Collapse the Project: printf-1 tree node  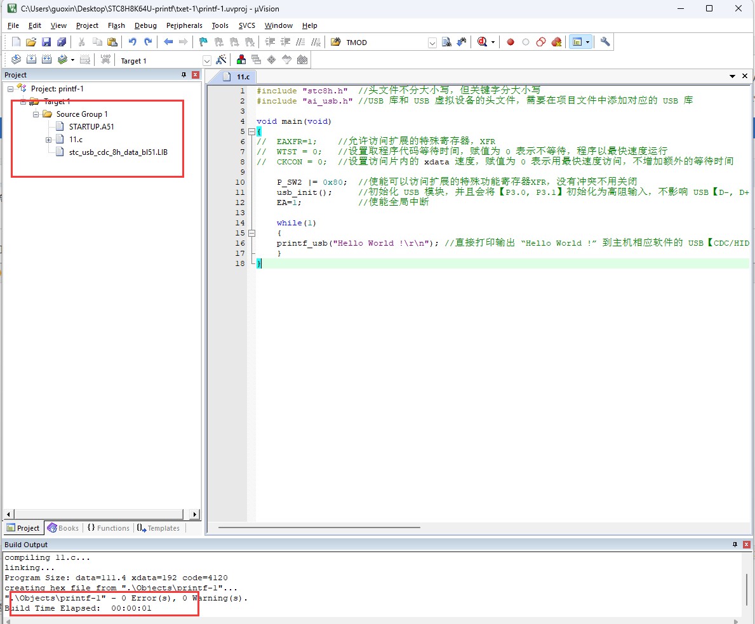[x=10, y=89]
